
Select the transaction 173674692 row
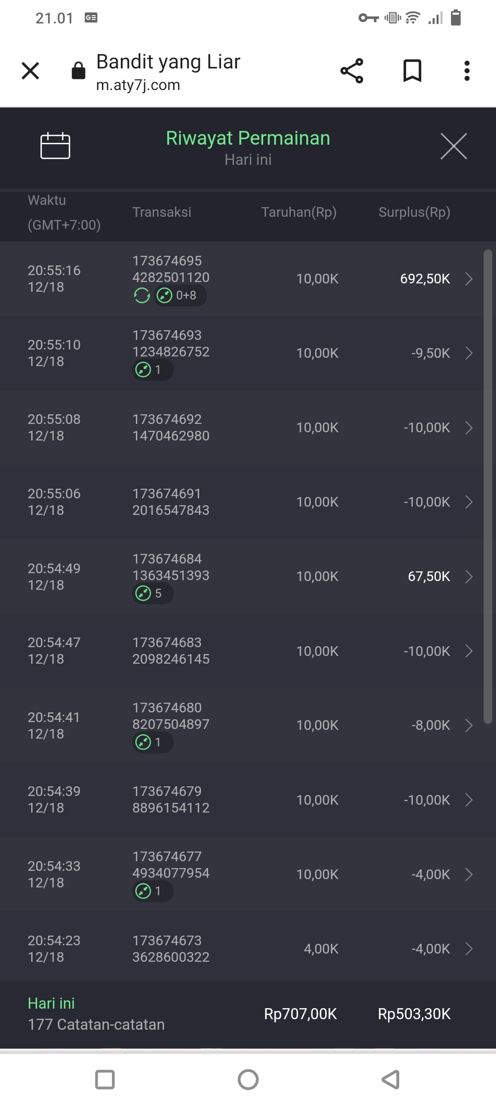coord(171,428)
